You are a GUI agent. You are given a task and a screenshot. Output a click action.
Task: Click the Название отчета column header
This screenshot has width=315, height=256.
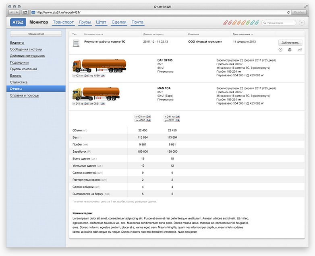coord(93,34)
